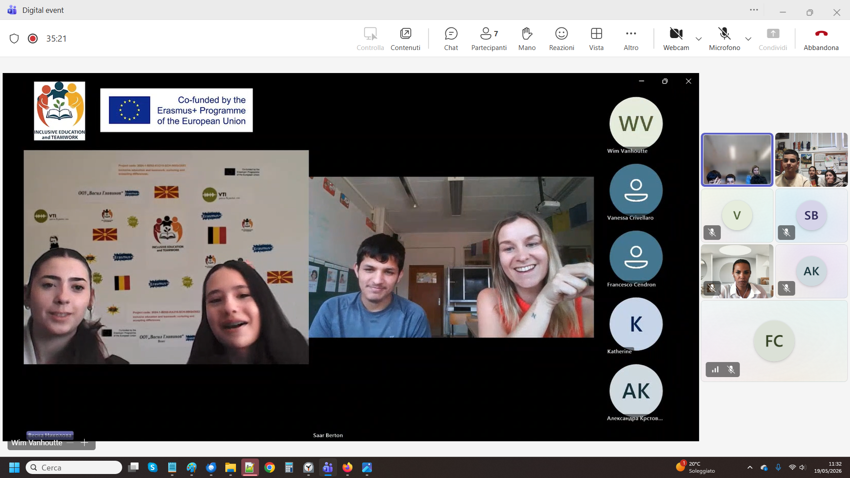Leave meeting with Abbandona button
This screenshot has height=478, width=850.
pyautogui.click(x=821, y=39)
